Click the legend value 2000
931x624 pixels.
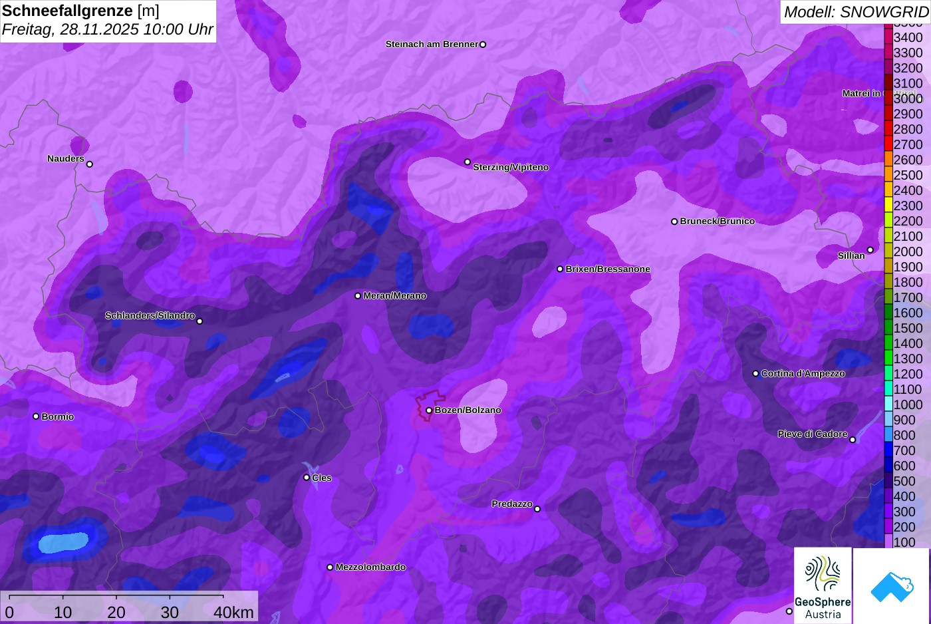(x=908, y=251)
